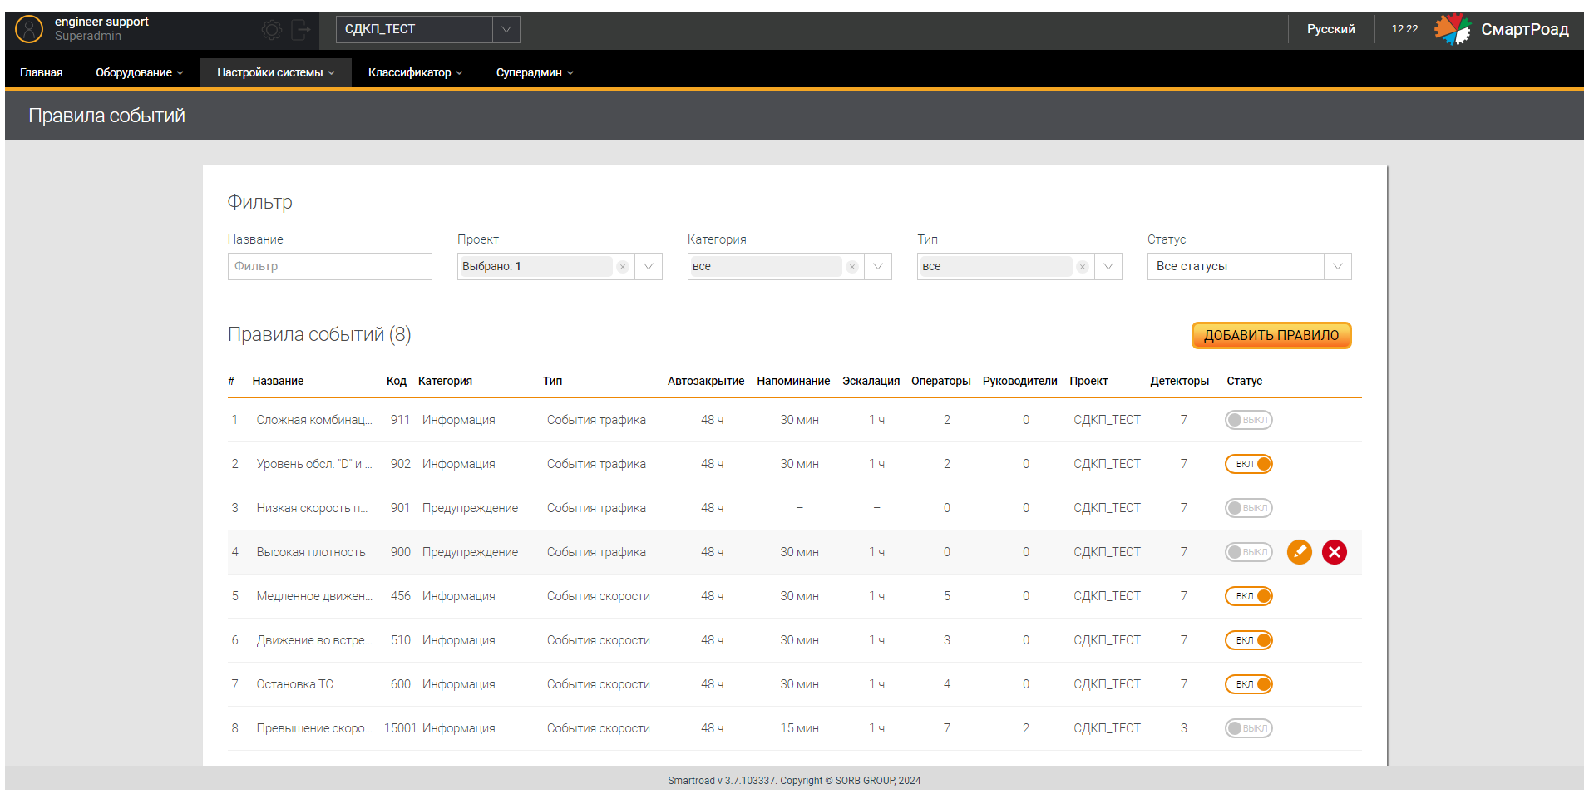
Task: Open the Статус filter dropdown
Action: (x=1249, y=267)
